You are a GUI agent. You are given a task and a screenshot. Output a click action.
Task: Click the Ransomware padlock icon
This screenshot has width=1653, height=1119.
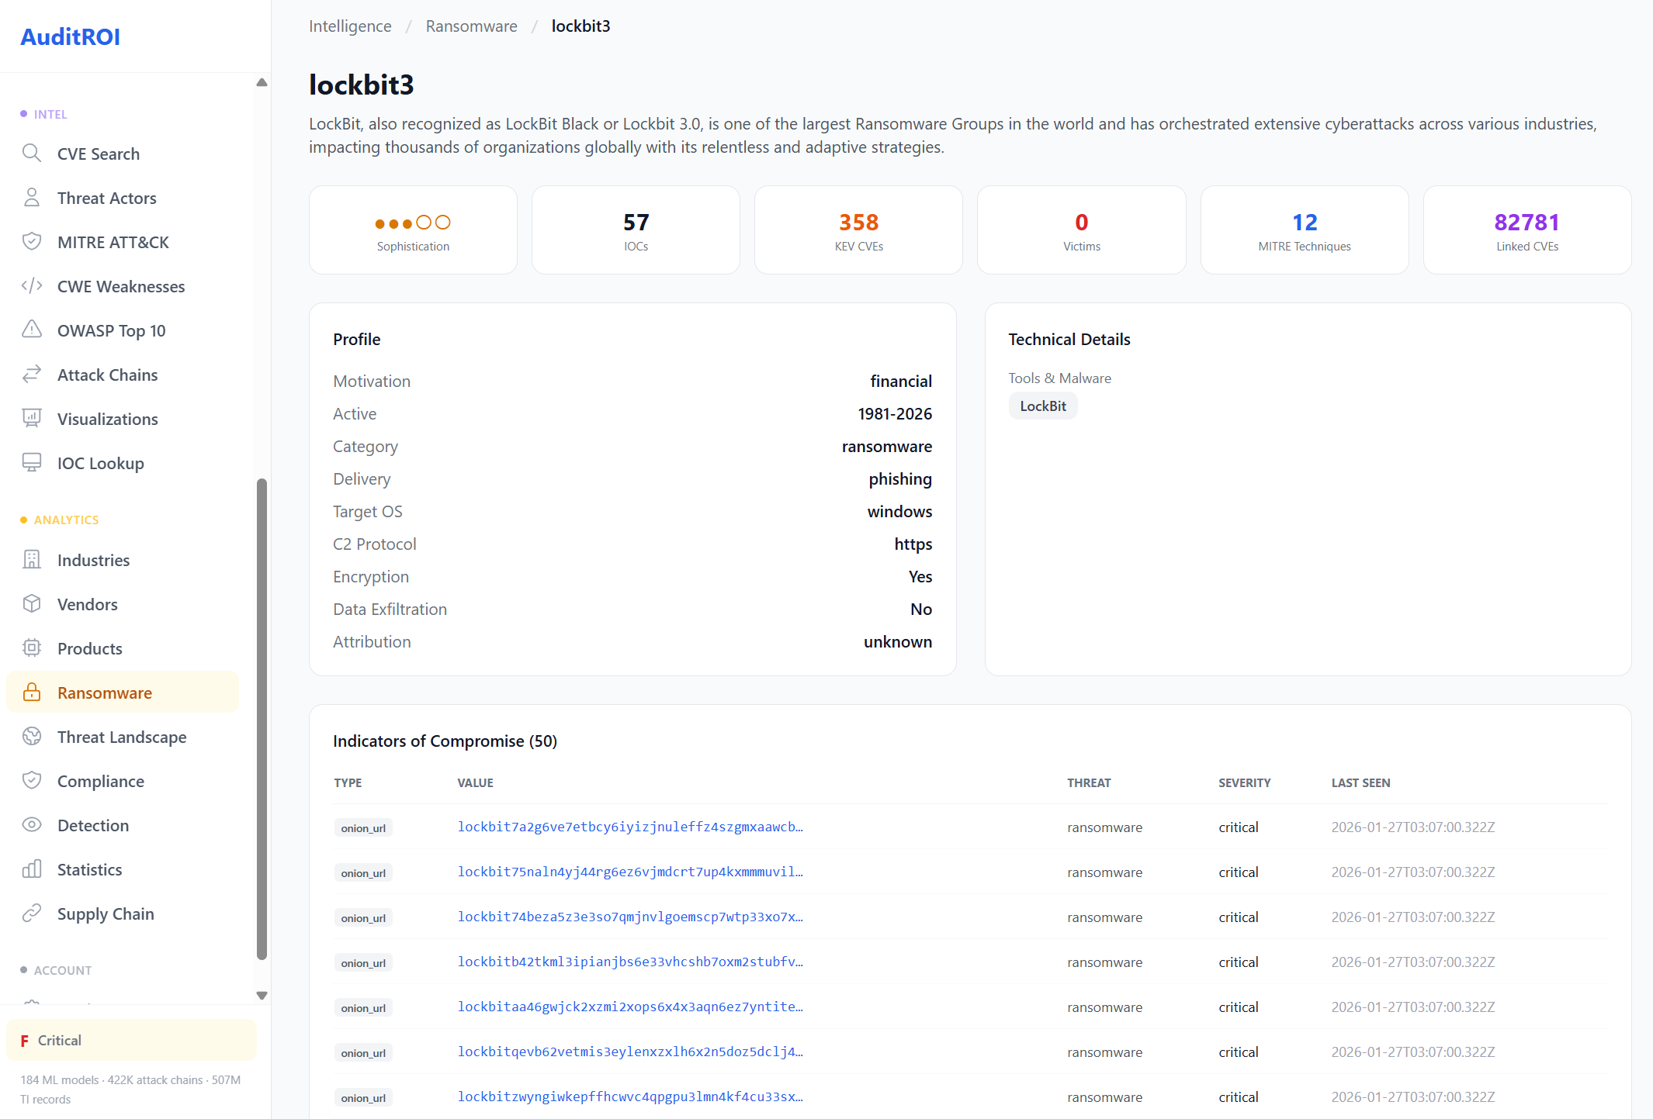(32, 692)
